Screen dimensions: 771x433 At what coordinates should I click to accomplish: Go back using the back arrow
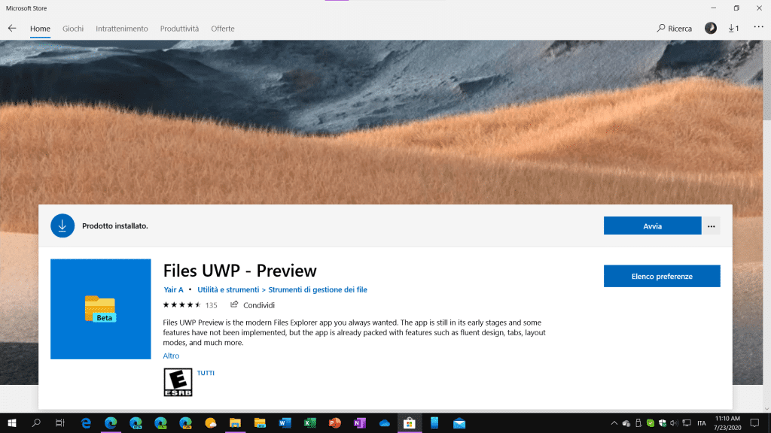(12, 29)
